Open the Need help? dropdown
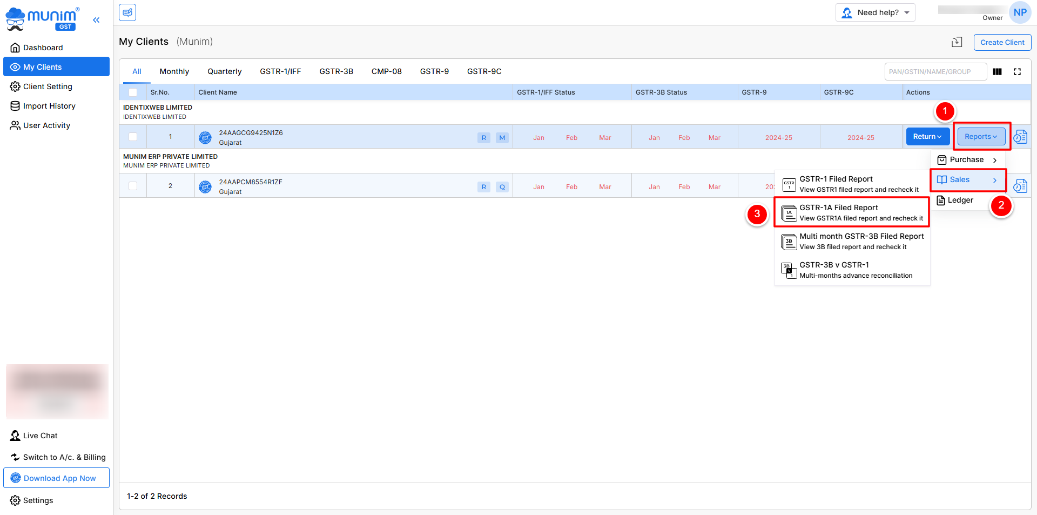This screenshot has width=1037, height=515. point(875,12)
